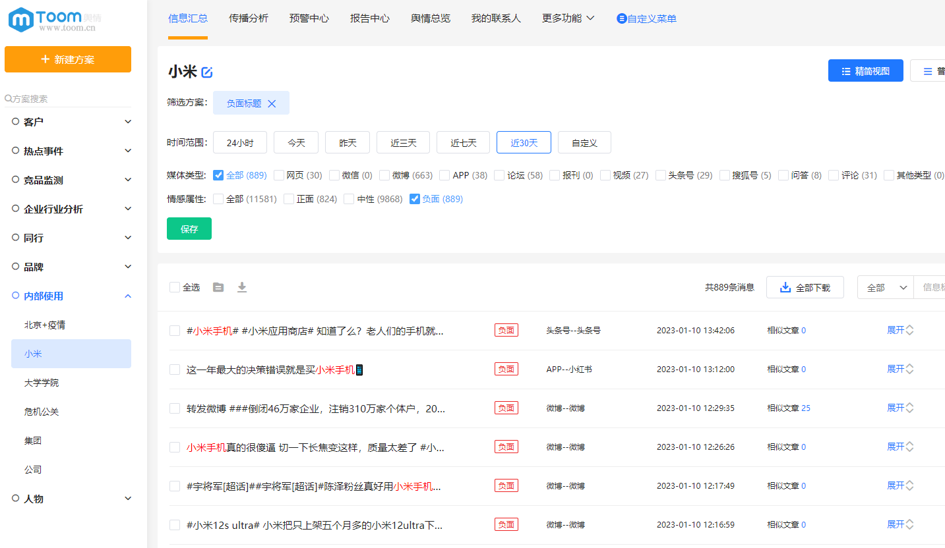The image size is (945, 548).
Task: Remove the 负面标题 filter tag
Action: click(272, 103)
